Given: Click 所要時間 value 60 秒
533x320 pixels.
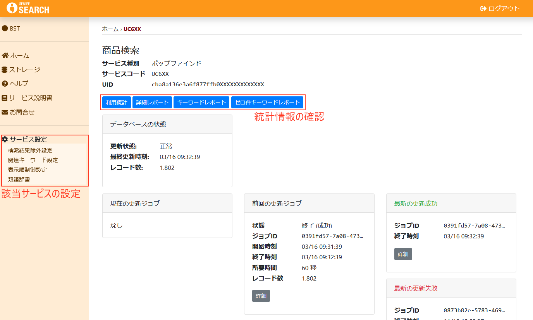Looking at the screenshot, I should (309, 268).
